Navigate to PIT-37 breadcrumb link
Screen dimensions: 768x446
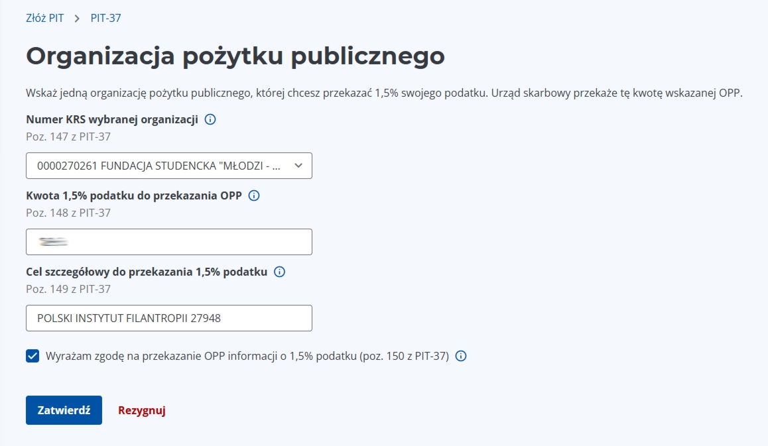pyautogui.click(x=105, y=18)
